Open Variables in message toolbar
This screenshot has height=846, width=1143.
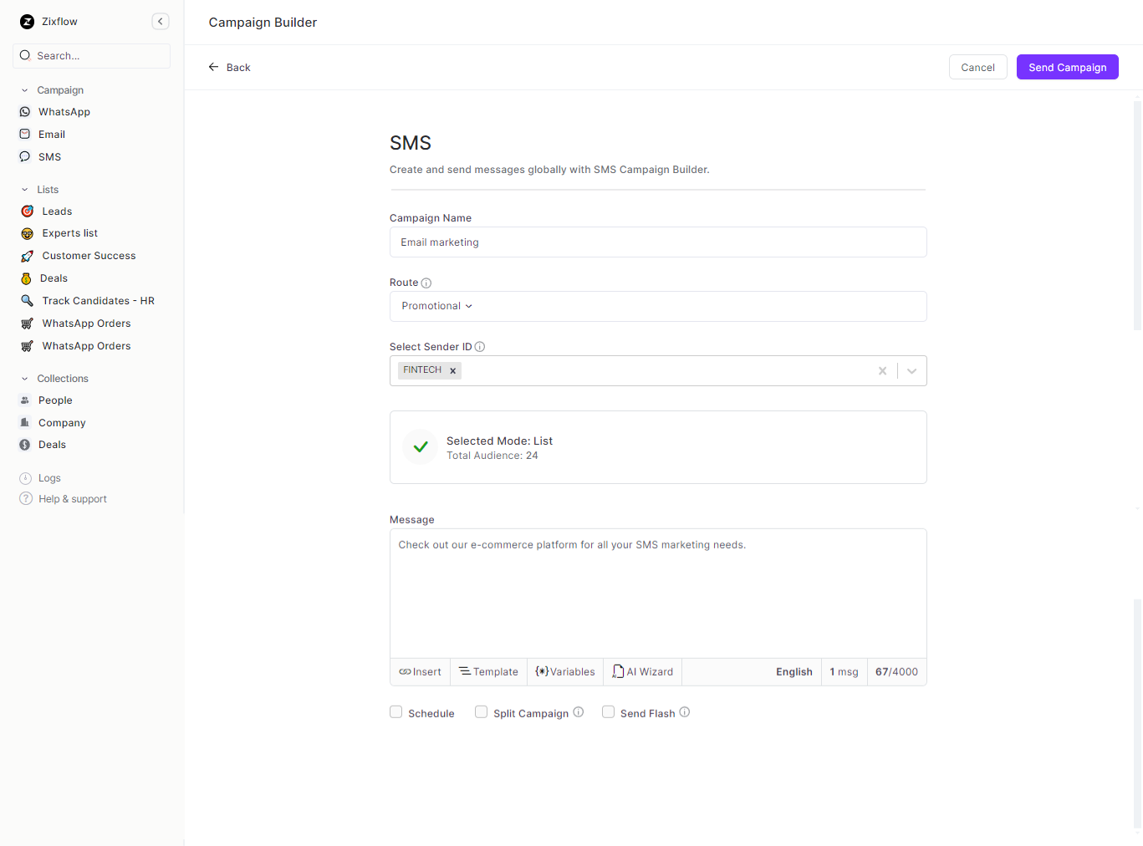click(565, 672)
